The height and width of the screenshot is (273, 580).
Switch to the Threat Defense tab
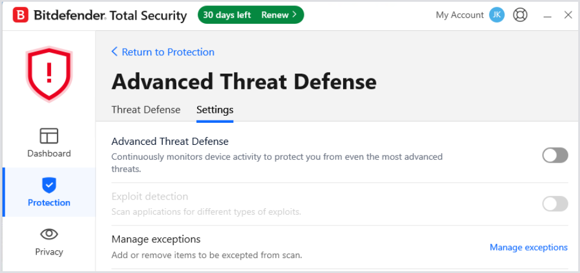click(145, 110)
